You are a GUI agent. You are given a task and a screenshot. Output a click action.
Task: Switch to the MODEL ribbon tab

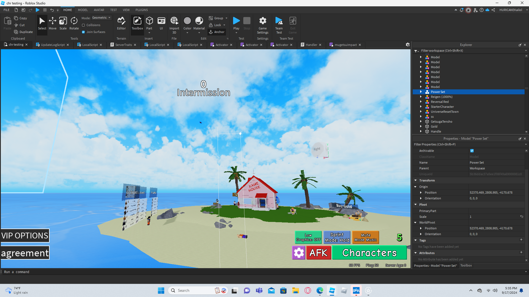pyautogui.click(x=83, y=10)
